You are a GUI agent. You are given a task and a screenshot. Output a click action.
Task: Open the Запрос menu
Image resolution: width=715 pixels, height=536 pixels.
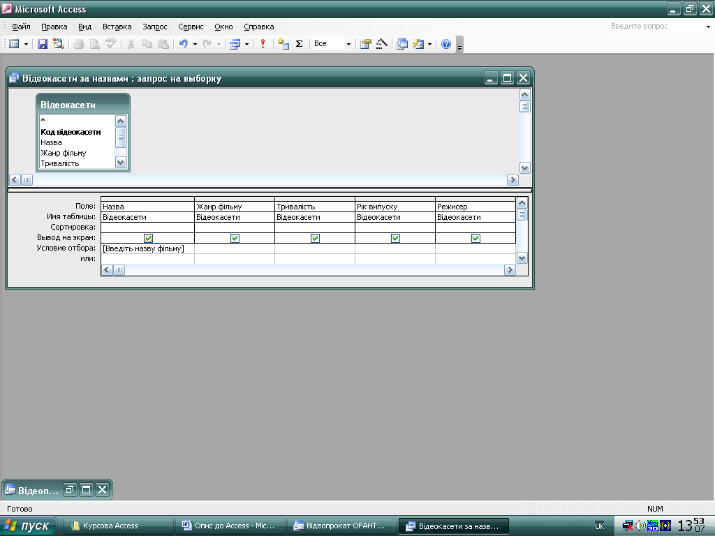pyautogui.click(x=154, y=27)
